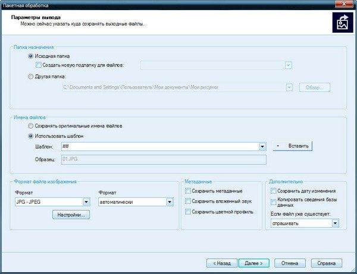Enable Сохранить цветной профиль checkbox
Viewport: 357px width, 274px height.
[188, 212]
